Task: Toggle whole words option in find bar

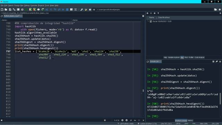Action: coord(139,120)
